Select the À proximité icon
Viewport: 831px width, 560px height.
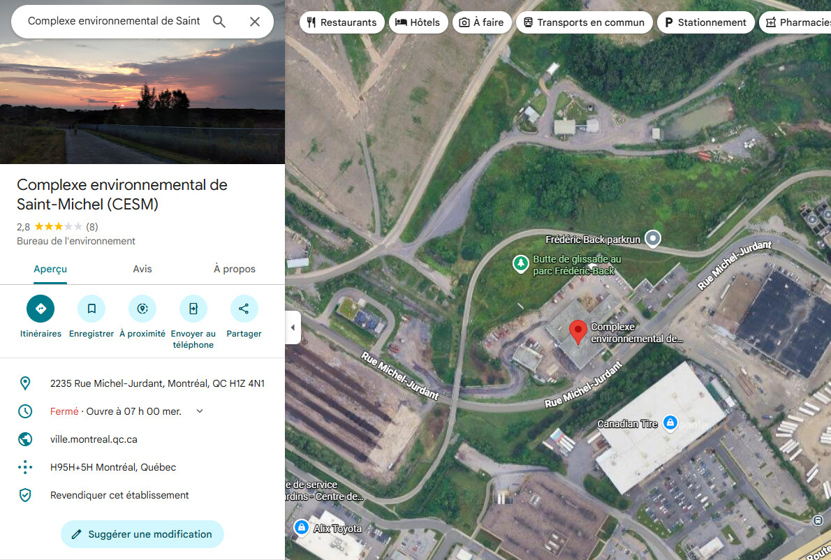(142, 309)
